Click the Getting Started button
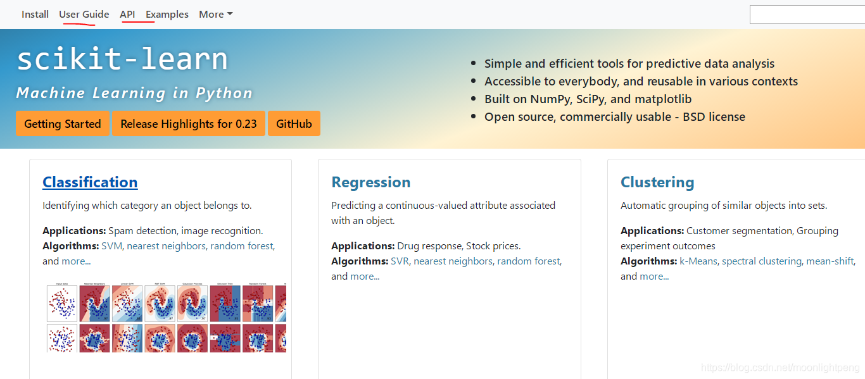Image resolution: width=865 pixels, height=379 pixels. tap(63, 123)
